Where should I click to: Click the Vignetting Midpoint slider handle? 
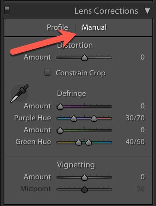(85, 189)
